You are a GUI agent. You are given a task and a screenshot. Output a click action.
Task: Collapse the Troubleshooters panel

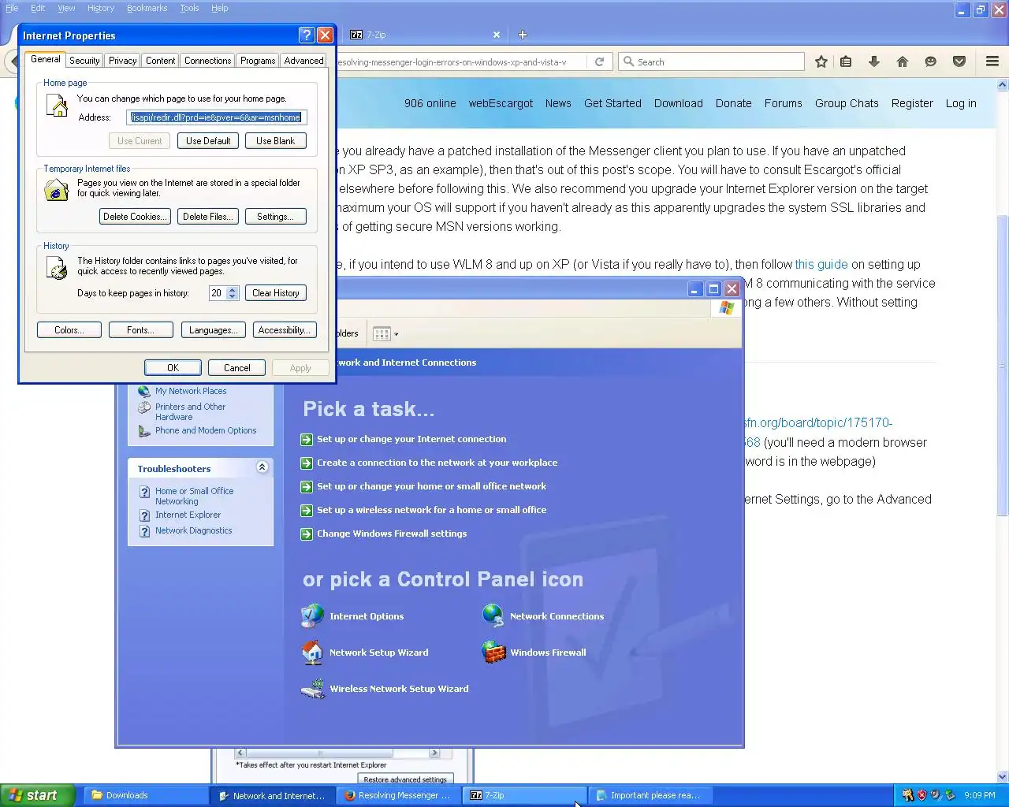[x=262, y=467]
